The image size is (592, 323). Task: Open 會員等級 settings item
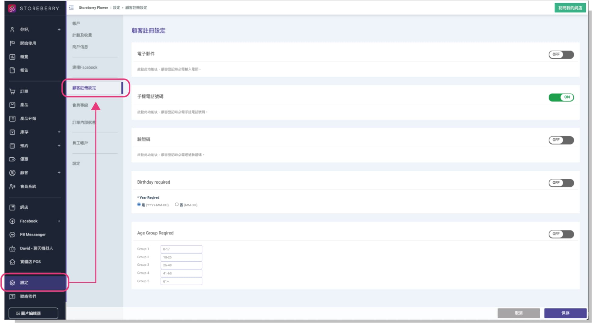[80, 105]
